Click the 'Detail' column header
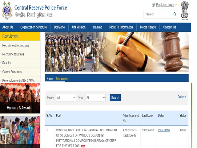This screenshot has height=148, width=197. point(161,115)
